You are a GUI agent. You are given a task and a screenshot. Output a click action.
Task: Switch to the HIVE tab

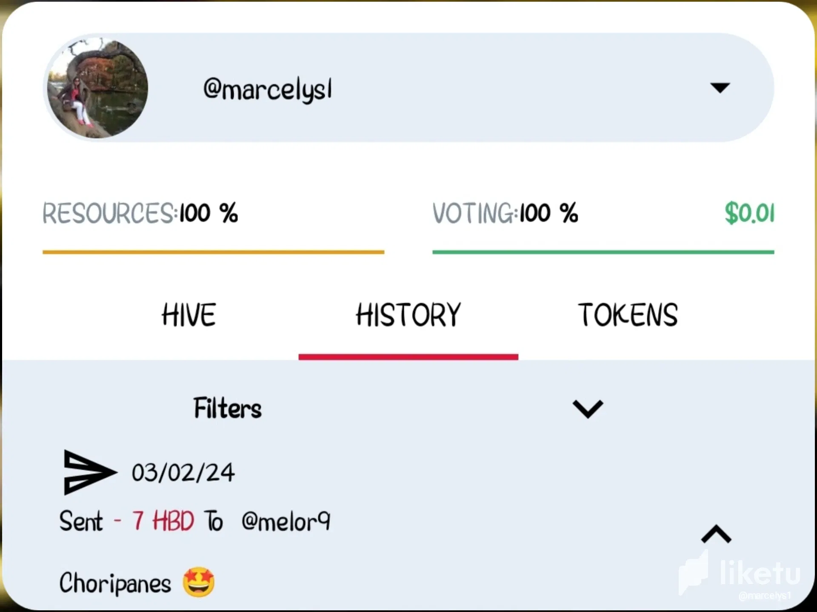189,315
